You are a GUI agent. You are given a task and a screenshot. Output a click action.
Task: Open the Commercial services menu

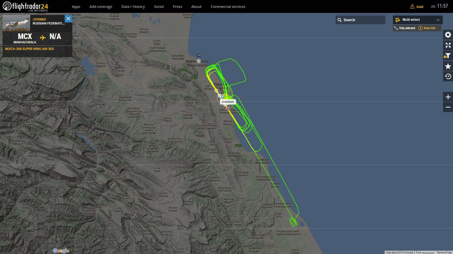click(228, 7)
